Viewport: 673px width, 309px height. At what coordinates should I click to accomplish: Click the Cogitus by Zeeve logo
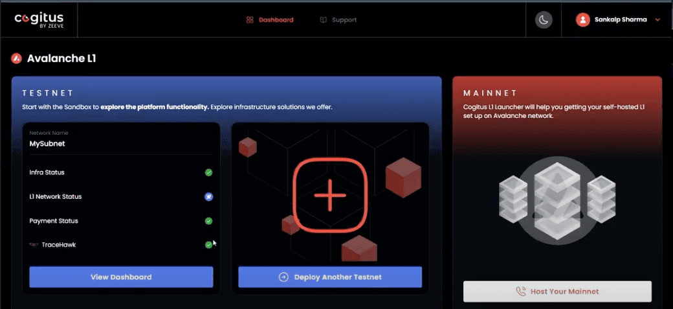pos(39,19)
